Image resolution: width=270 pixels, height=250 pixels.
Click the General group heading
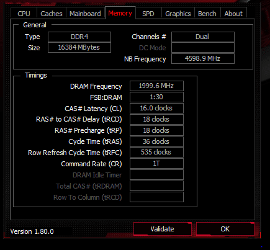35,25
